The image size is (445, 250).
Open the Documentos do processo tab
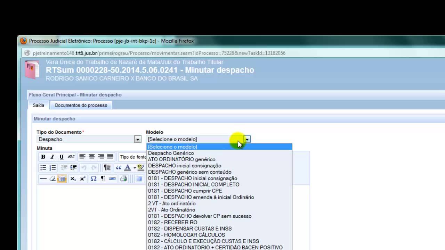[x=81, y=105]
